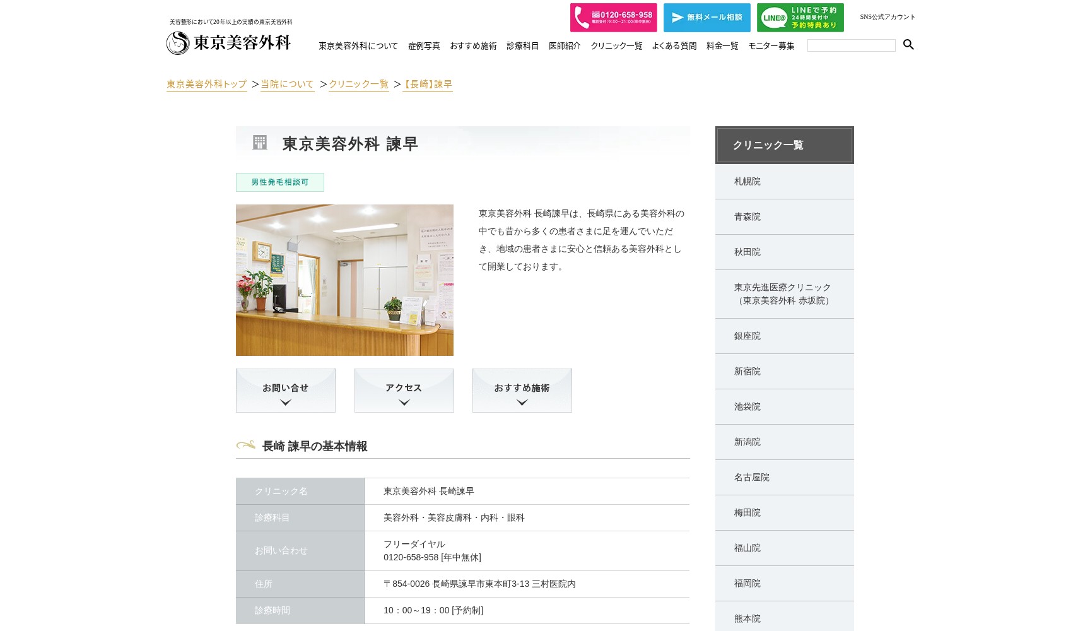Open the SNS公式アカウント link
The height and width of the screenshot is (631, 1090).
(887, 17)
